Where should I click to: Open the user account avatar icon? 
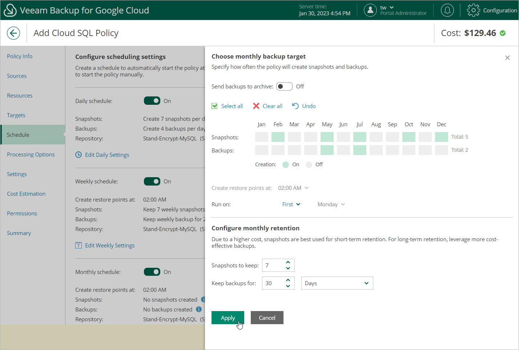(370, 10)
